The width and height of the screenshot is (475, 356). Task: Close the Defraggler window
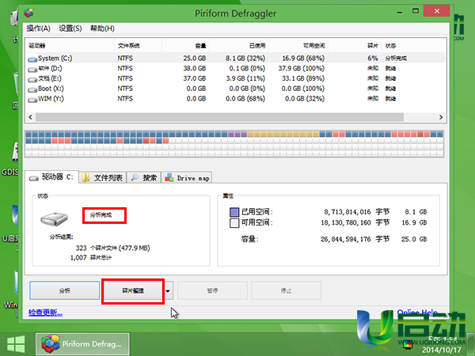click(x=436, y=11)
